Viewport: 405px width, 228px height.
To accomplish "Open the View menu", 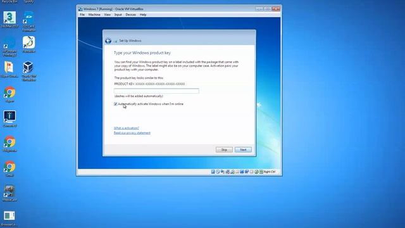I will [107, 15].
